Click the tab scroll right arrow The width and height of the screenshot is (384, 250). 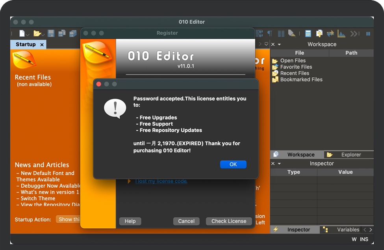click(260, 44)
